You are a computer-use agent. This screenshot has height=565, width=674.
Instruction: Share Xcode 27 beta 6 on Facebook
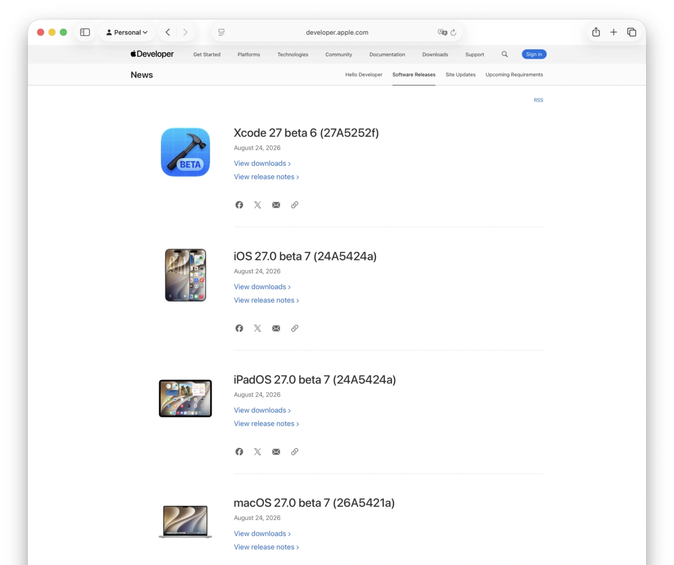coord(239,205)
